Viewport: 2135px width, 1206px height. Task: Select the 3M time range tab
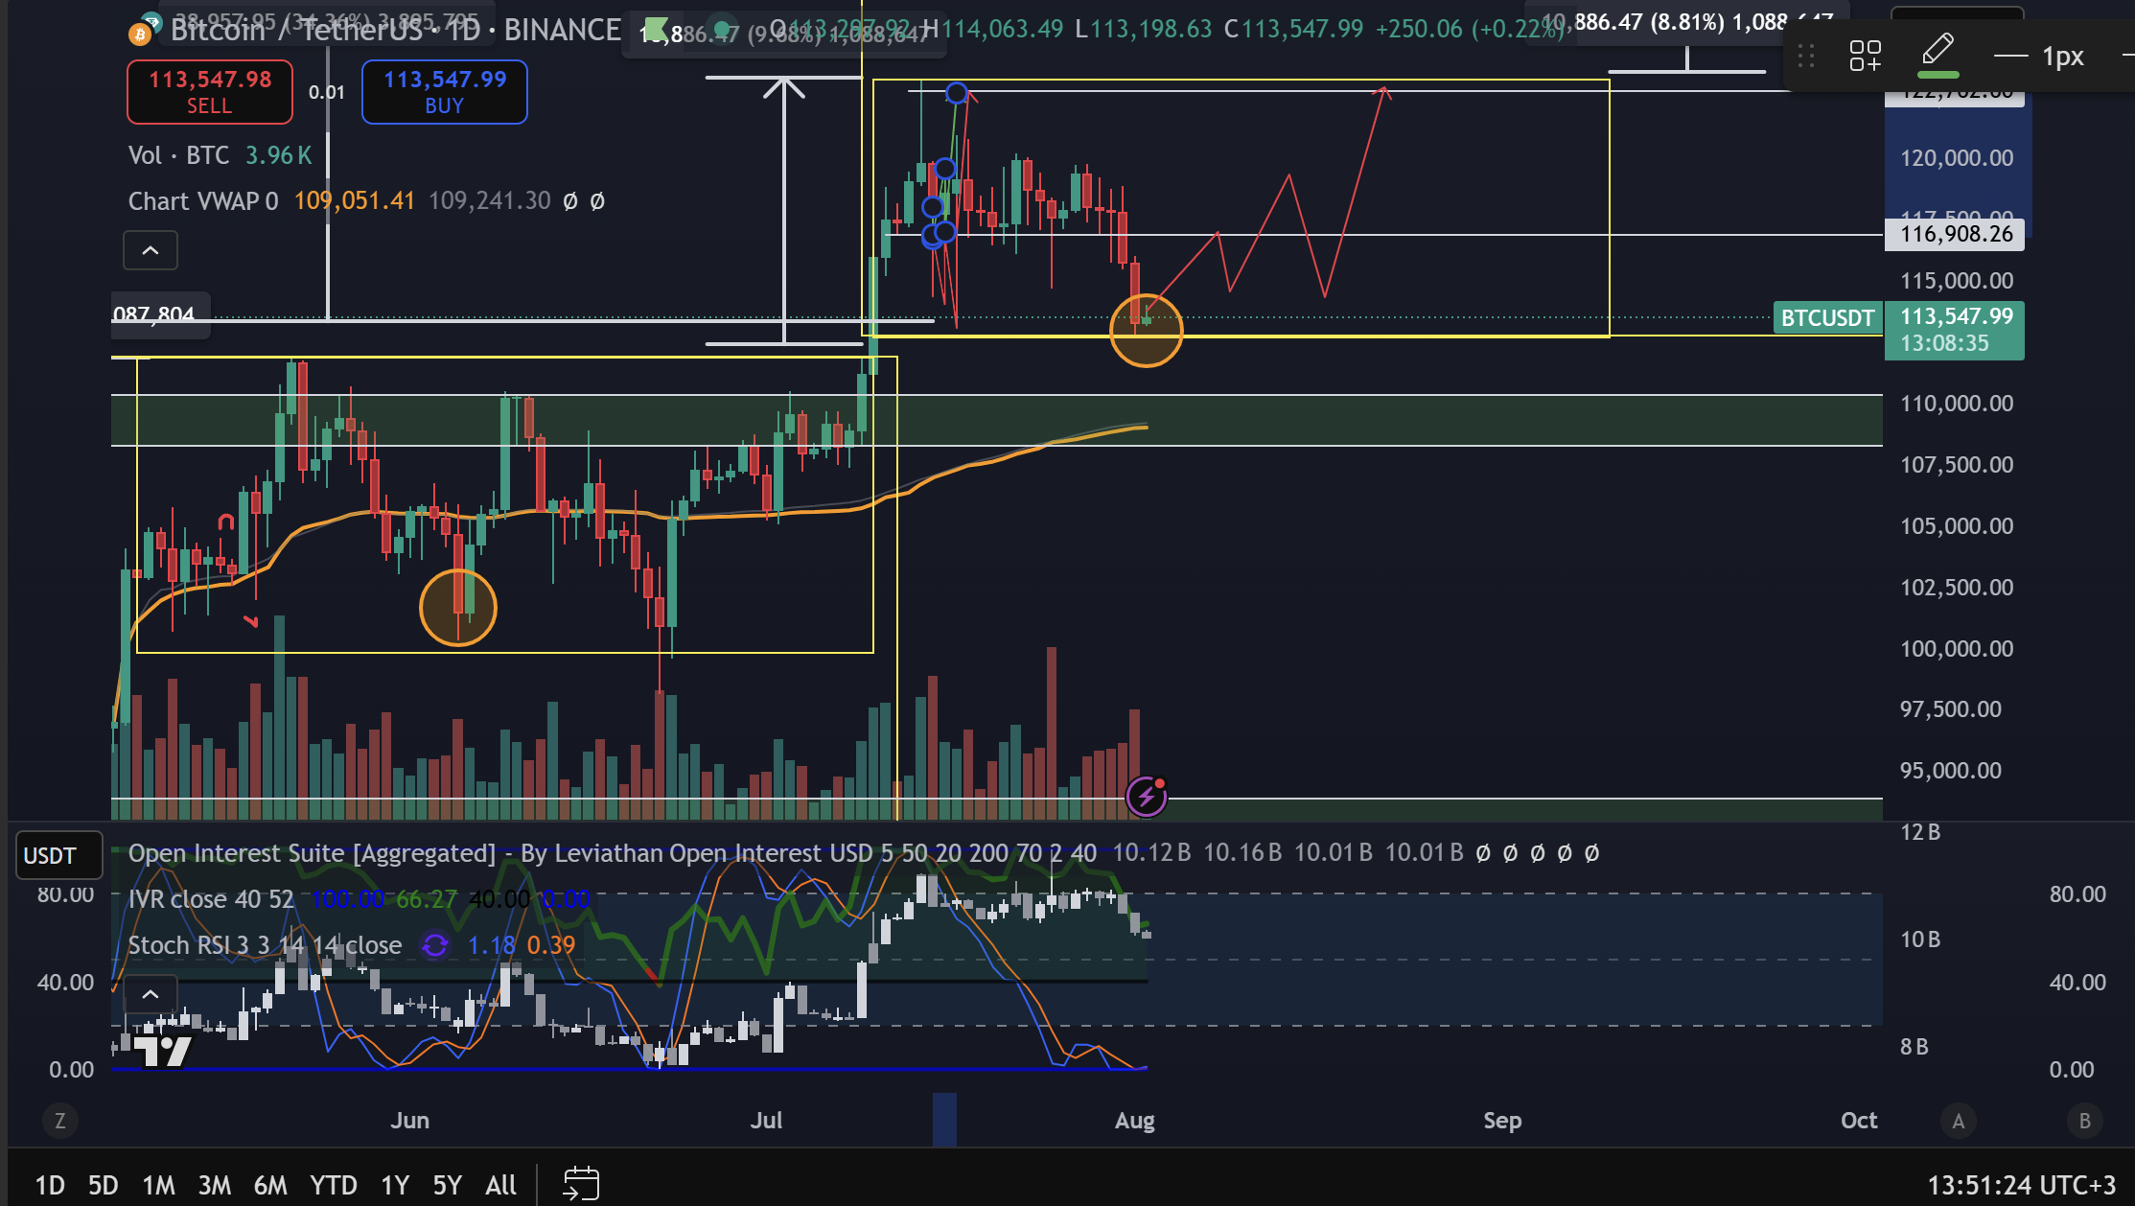pos(215,1185)
